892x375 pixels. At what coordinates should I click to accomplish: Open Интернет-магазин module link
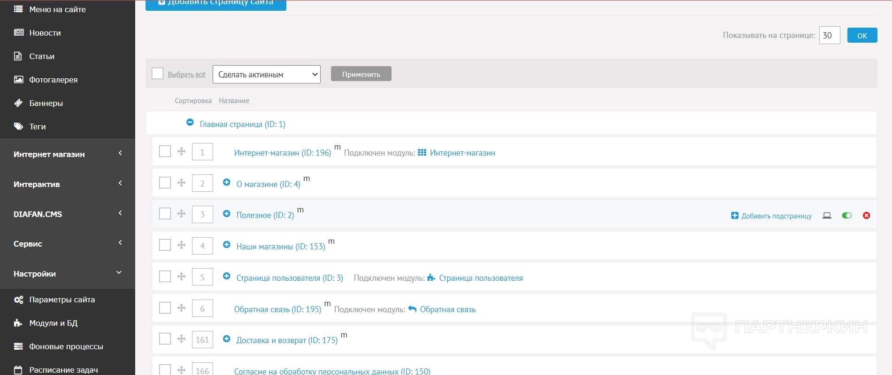pyautogui.click(x=462, y=153)
